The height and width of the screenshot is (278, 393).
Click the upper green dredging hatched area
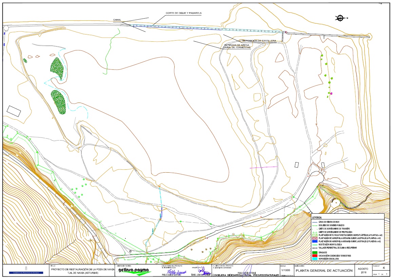57,68
